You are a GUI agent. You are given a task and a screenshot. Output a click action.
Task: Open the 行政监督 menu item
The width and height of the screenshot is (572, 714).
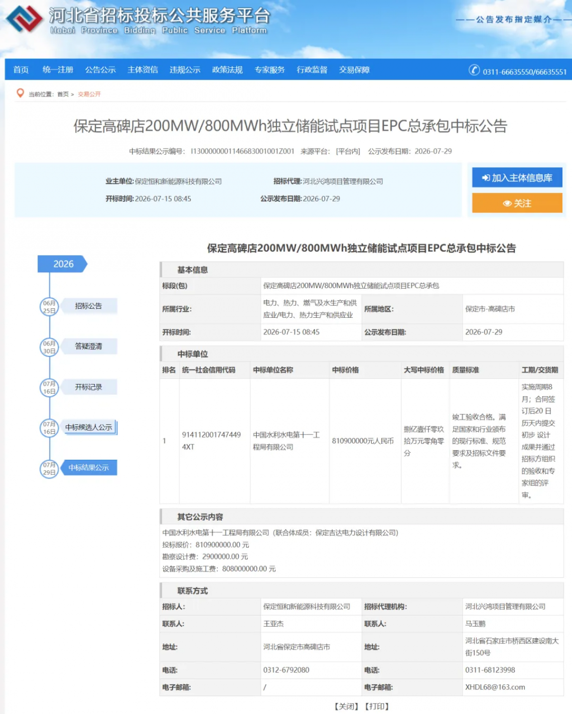coord(312,70)
